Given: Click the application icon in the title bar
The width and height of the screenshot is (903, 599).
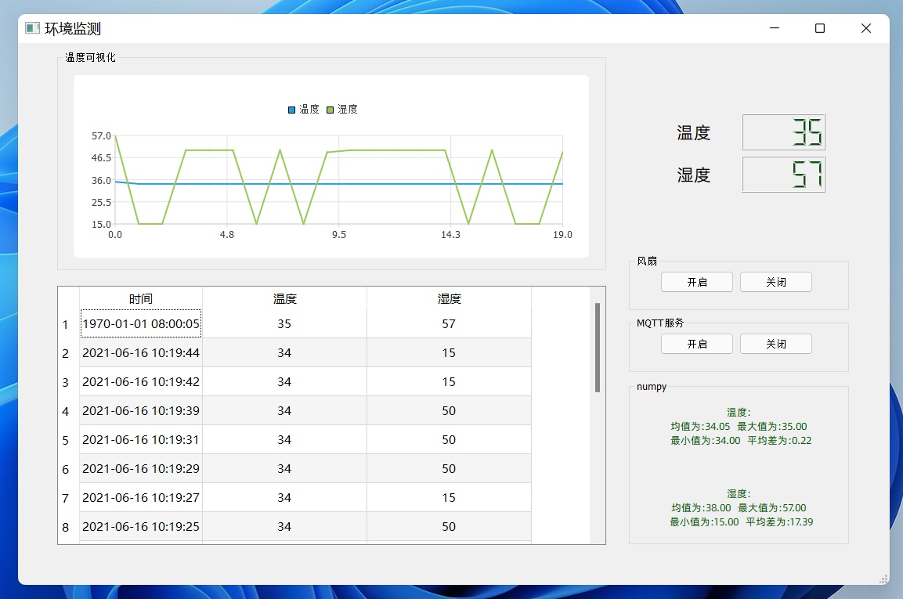Looking at the screenshot, I should pyautogui.click(x=31, y=27).
